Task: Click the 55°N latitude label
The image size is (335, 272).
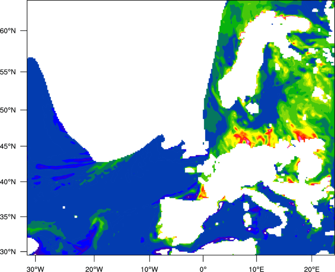Action: point(8,72)
